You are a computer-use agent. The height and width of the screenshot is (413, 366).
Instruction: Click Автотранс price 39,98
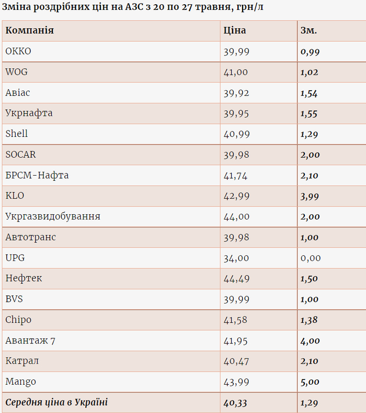(236, 237)
